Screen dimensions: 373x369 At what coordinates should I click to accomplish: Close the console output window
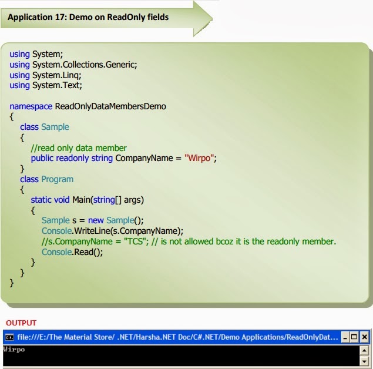tap(364, 337)
